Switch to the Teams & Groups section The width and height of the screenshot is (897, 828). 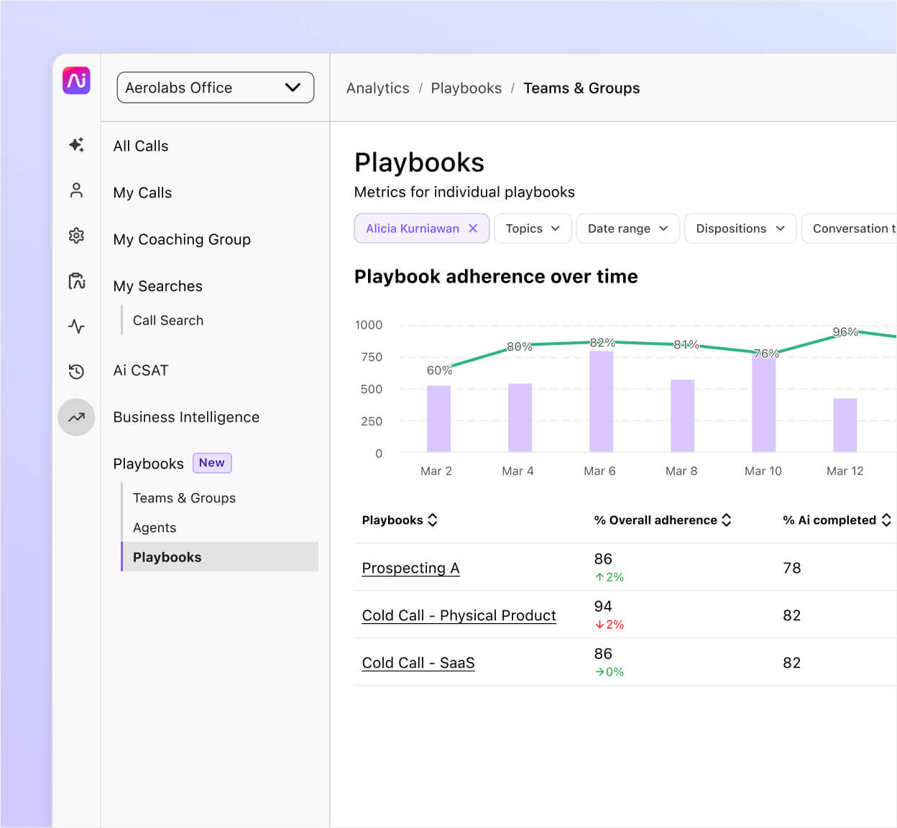(x=184, y=497)
